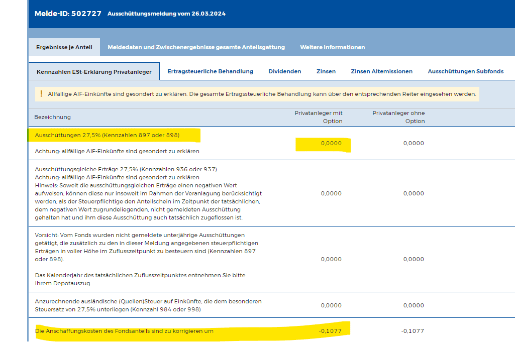Open the Weitere Informationen tab
The image size is (515, 343).
click(332, 47)
